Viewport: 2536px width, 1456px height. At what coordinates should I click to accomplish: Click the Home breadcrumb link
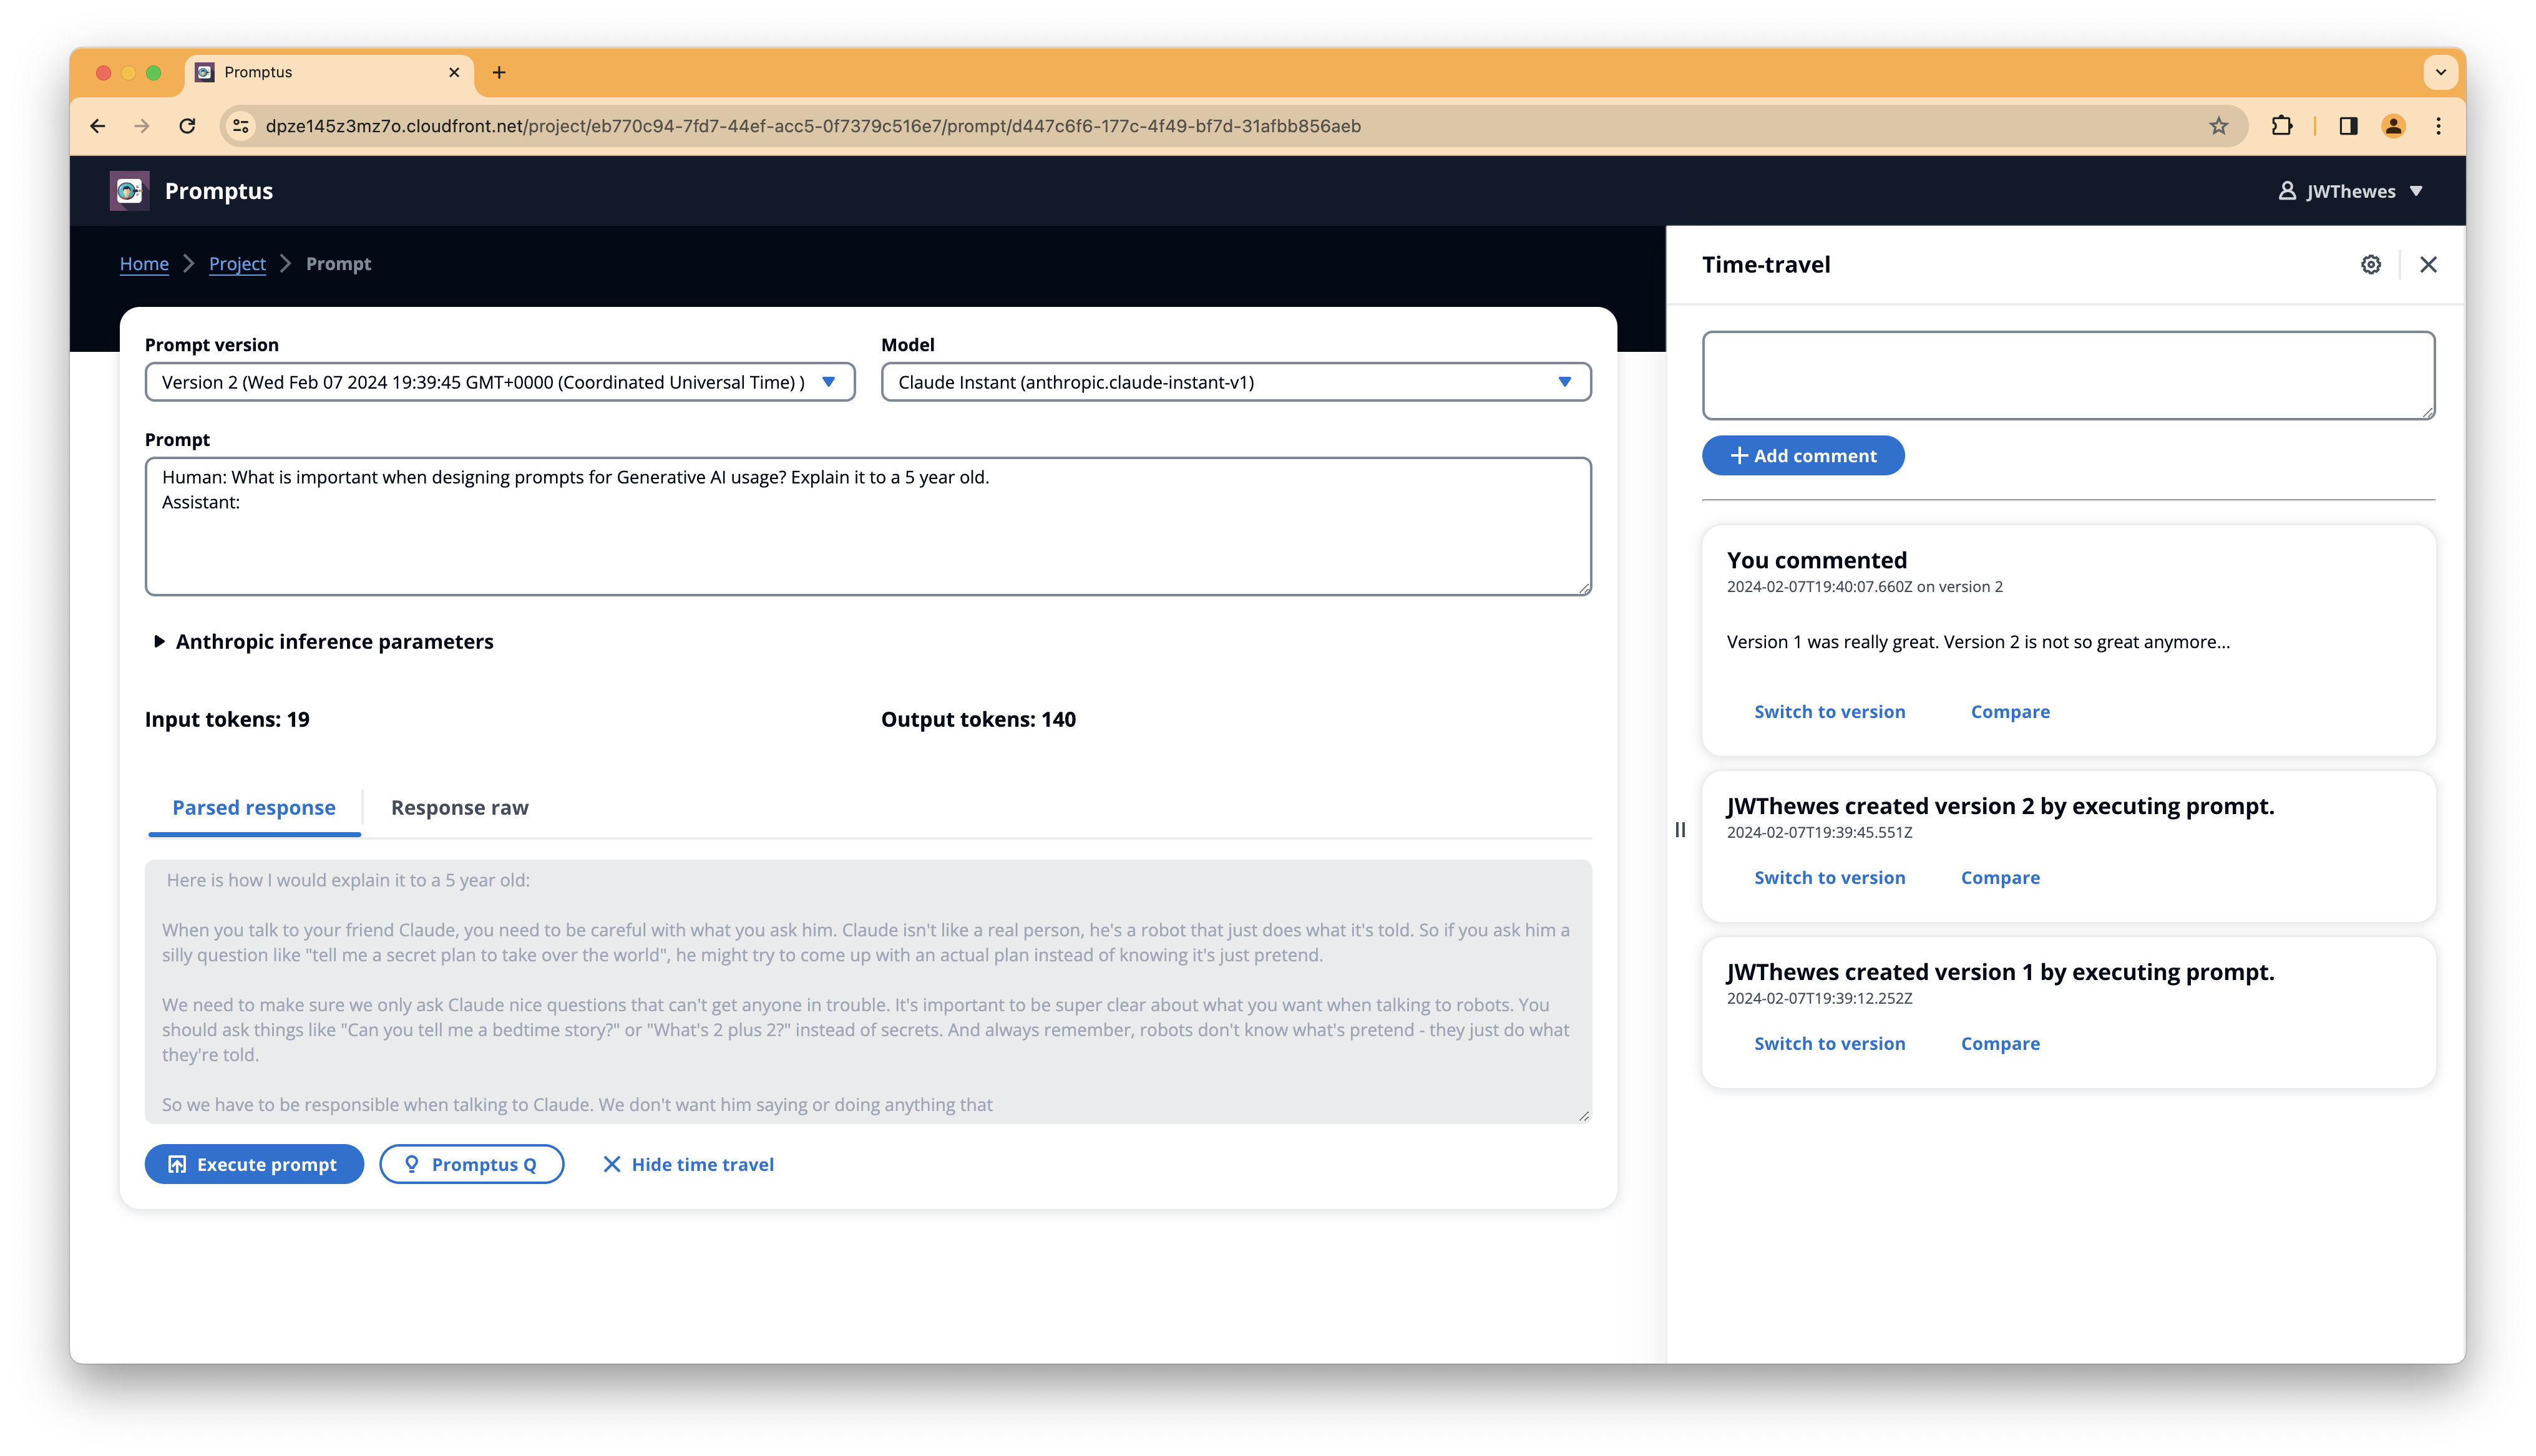pos(143,263)
